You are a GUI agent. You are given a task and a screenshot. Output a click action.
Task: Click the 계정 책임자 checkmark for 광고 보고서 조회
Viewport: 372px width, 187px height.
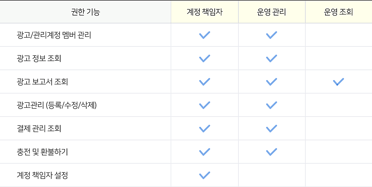coord(205,82)
